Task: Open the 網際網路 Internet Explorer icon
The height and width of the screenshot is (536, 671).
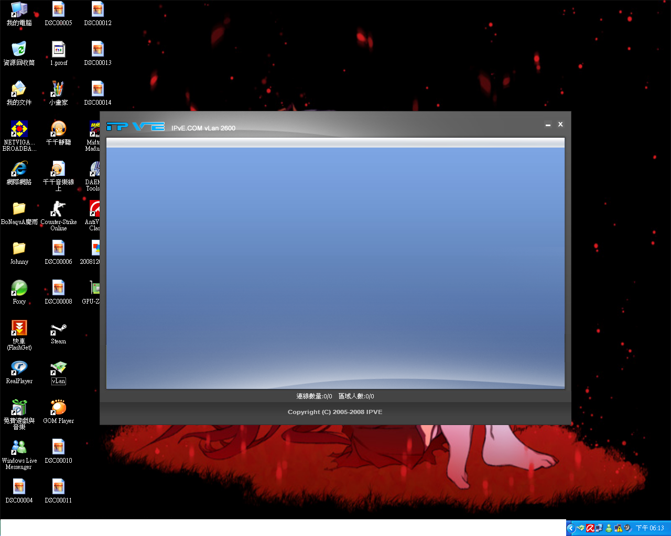Action: pos(19,173)
